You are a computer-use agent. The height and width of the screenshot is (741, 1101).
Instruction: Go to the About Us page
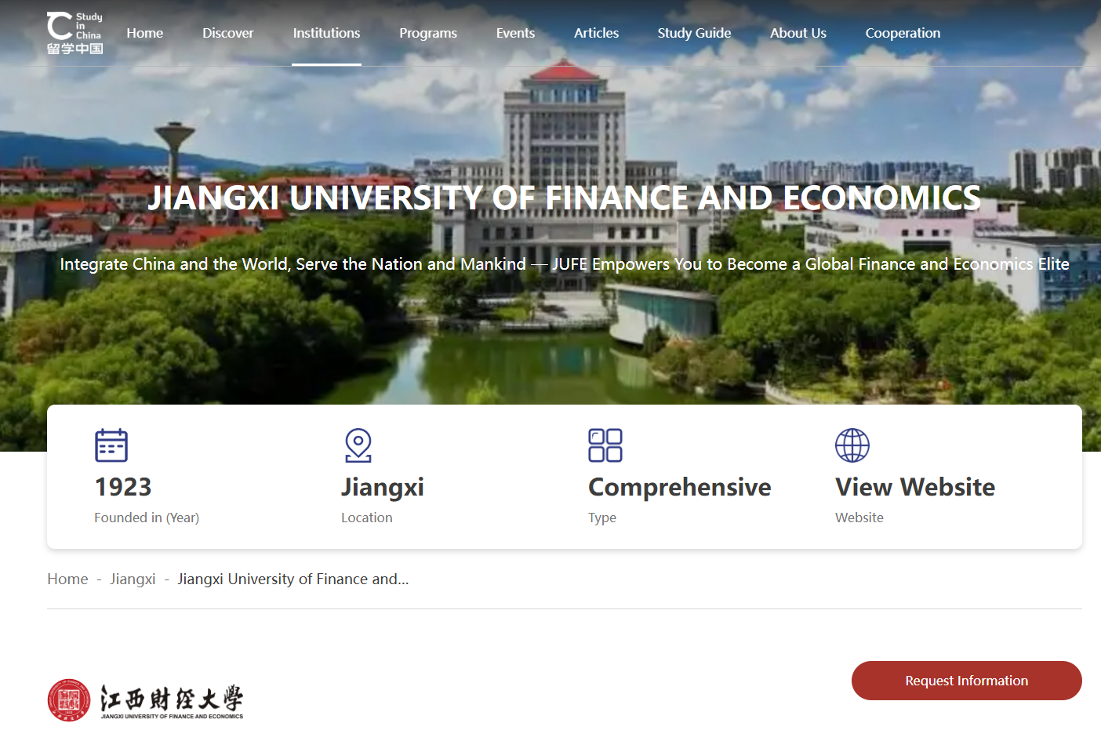[798, 33]
